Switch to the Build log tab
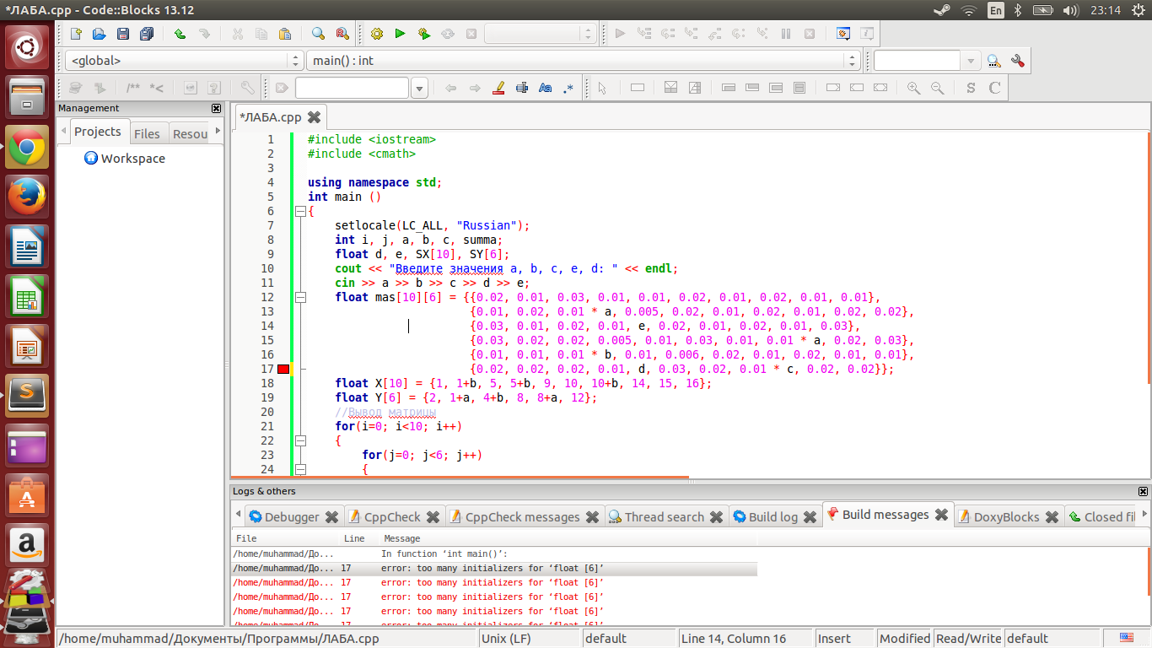This screenshot has height=648, width=1152. pos(772,516)
